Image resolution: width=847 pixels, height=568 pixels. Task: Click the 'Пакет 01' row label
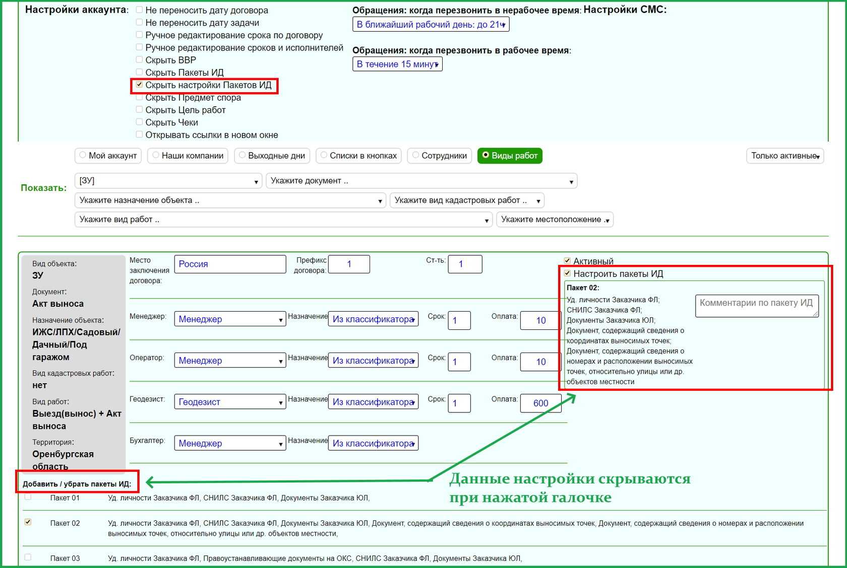click(65, 498)
